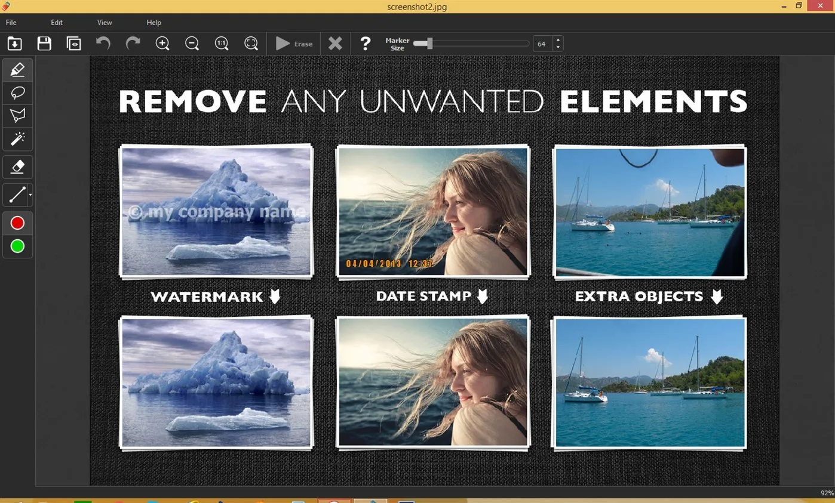835x503 pixels.
Task: Save the image with the floppy disk icon
Action: (44, 44)
